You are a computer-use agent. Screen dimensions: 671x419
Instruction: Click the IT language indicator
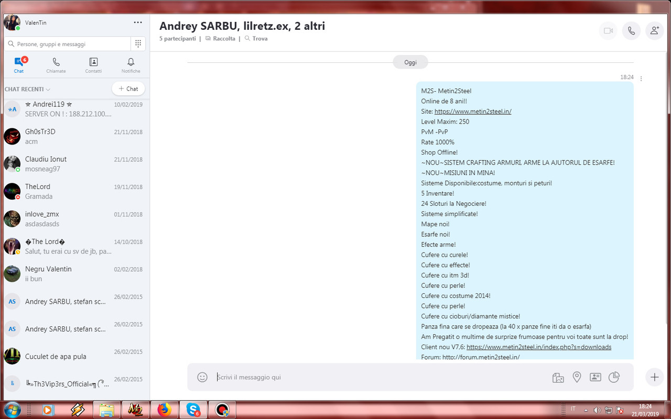click(x=572, y=409)
